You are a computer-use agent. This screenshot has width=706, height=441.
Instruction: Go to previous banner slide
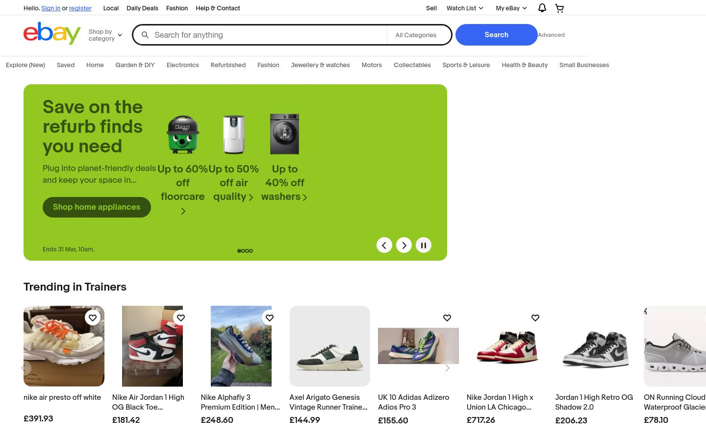tap(384, 245)
